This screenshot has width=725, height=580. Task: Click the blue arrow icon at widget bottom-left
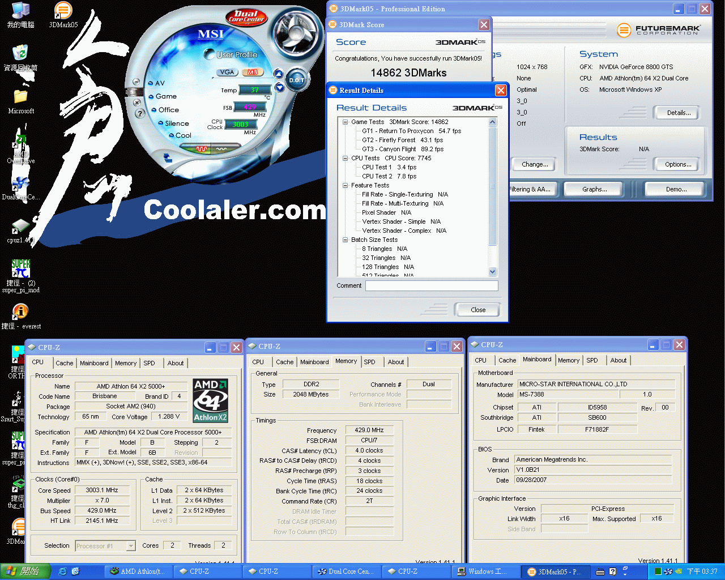pos(168,158)
